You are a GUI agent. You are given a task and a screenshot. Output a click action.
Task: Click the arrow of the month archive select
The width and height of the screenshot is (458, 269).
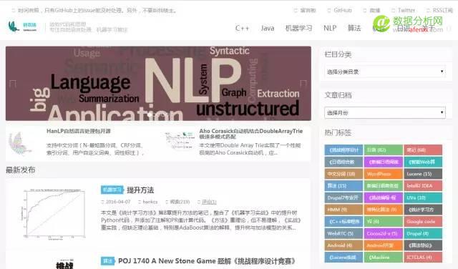(442, 112)
